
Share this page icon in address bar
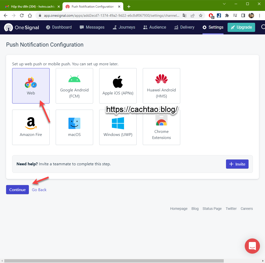(193, 15)
